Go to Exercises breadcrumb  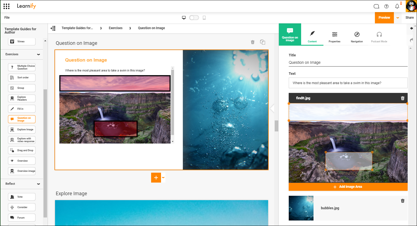116,28
